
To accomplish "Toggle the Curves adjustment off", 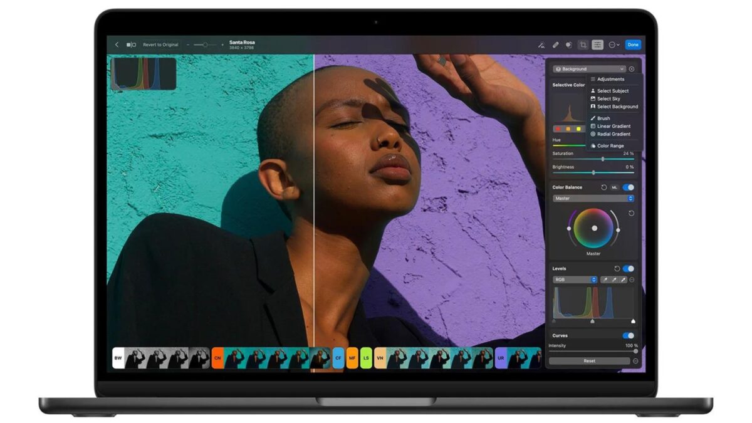I will click(x=628, y=335).
